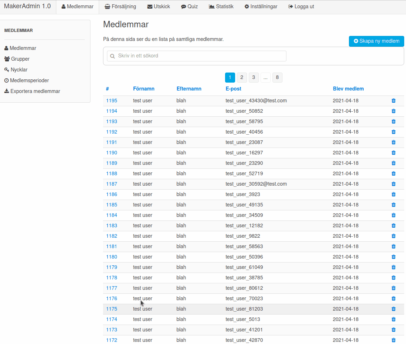This screenshot has width=406, height=344.
Task: Open the Medlemmar tab in the top bar
Action: (x=77, y=6)
